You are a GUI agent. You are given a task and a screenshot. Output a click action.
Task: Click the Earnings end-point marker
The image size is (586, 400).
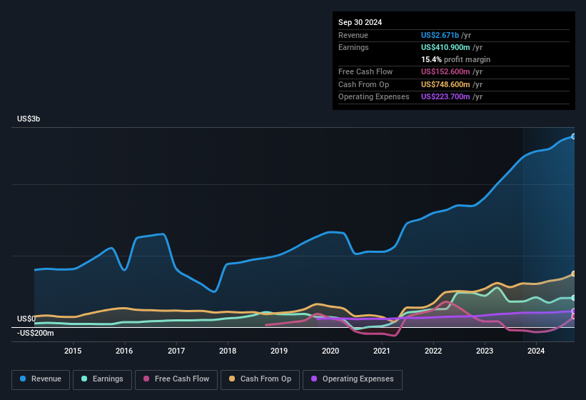[x=574, y=298]
